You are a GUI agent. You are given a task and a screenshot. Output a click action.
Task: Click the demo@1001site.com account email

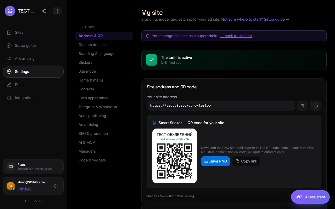31,182
